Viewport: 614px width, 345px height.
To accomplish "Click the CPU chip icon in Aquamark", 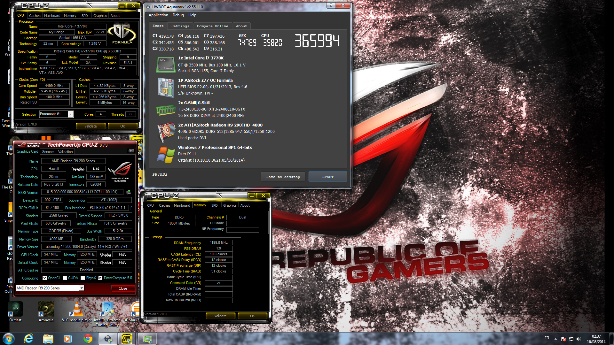I will coord(166,65).
